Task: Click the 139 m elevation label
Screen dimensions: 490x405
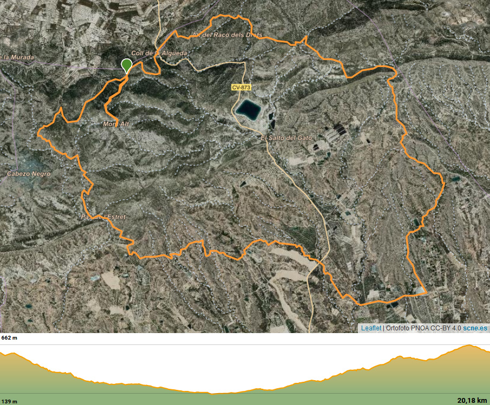Action: tap(9, 402)
